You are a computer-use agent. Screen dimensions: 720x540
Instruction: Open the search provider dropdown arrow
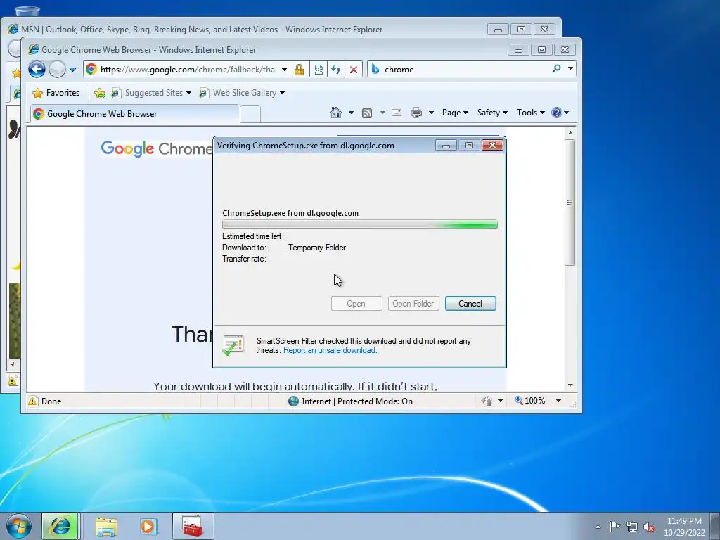(x=570, y=68)
